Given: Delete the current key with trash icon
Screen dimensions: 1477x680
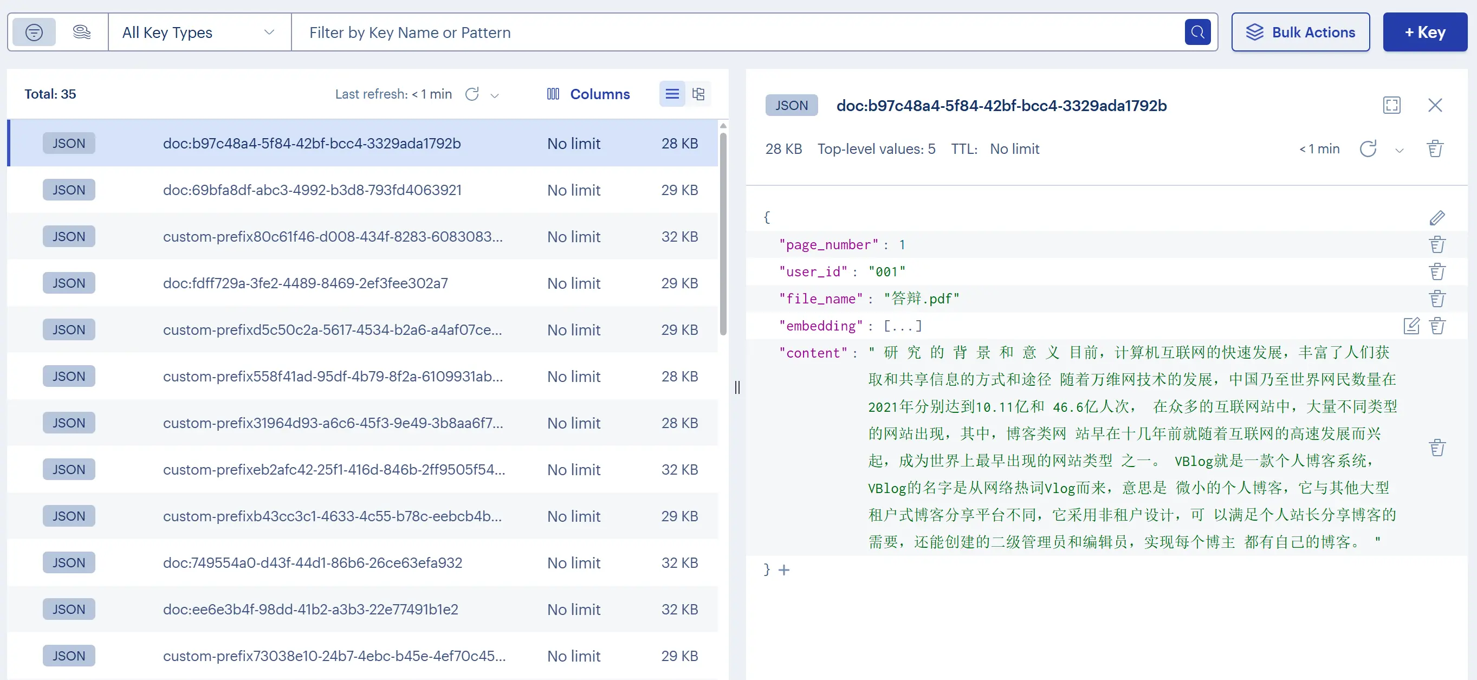Looking at the screenshot, I should pos(1434,149).
